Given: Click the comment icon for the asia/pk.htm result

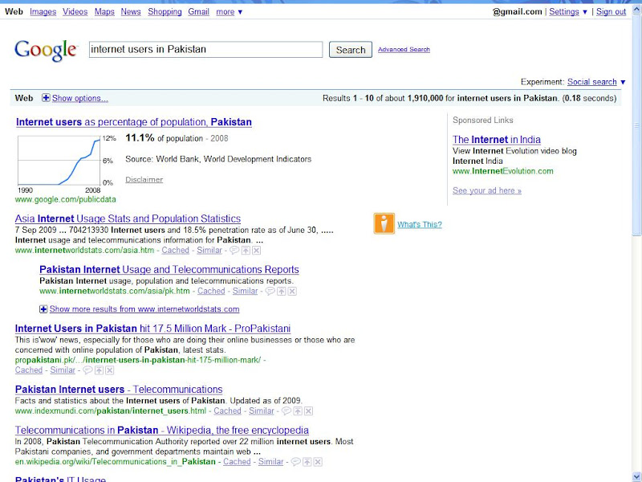Looking at the screenshot, I should (270, 291).
